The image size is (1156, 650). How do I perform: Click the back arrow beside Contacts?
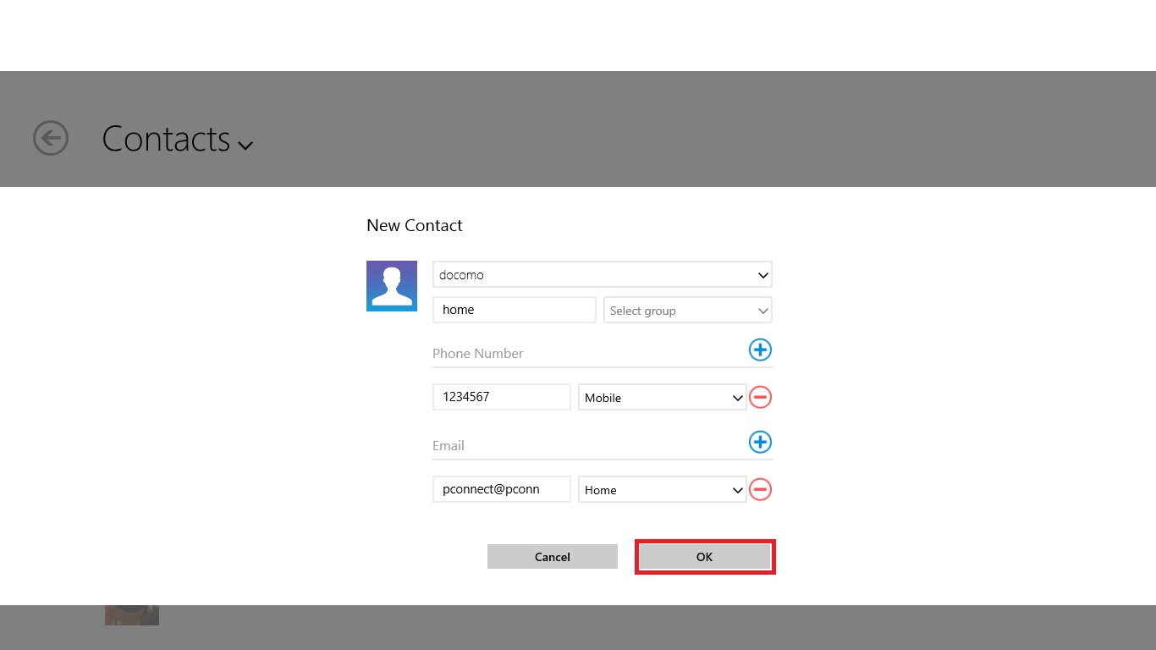51,138
